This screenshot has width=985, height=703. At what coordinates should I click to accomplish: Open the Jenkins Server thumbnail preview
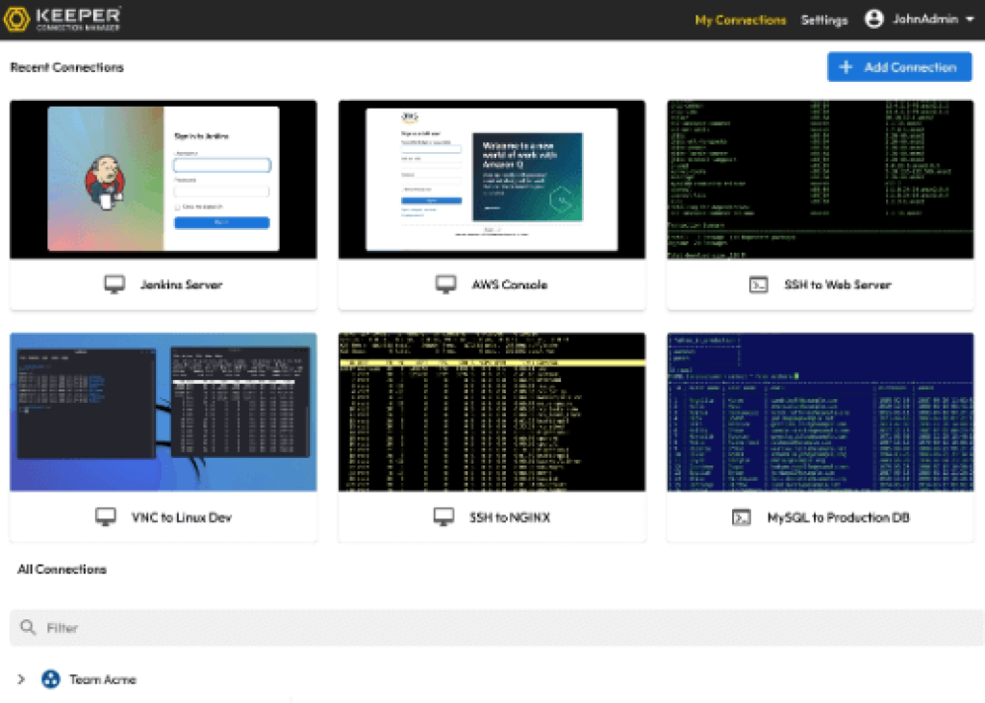(x=163, y=178)
